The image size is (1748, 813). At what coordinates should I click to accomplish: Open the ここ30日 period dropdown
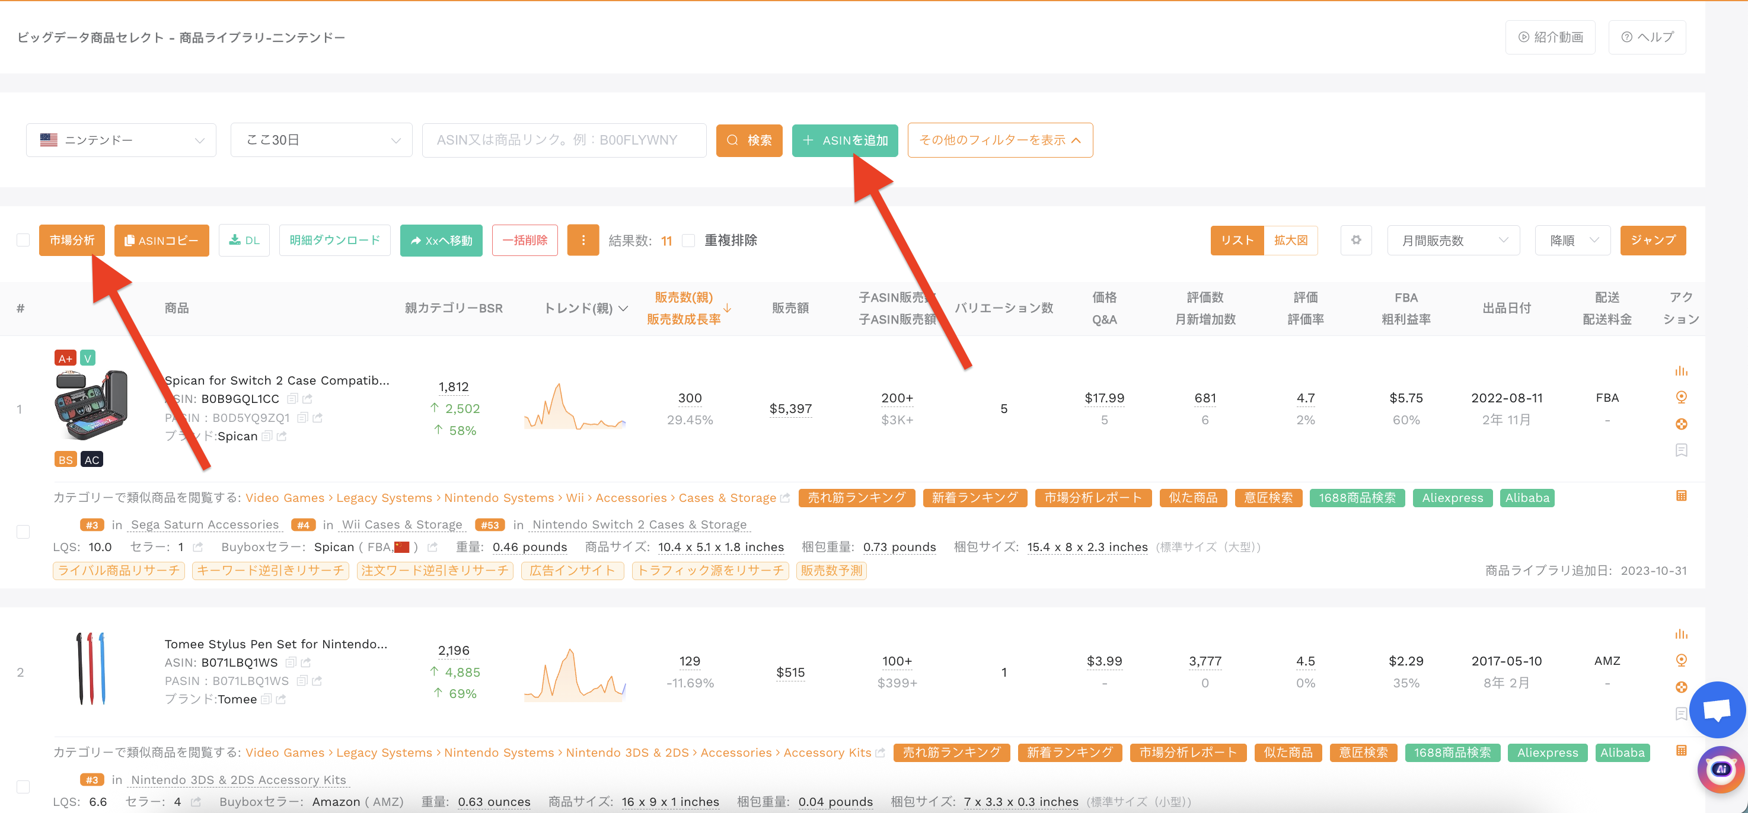(321, 140)
